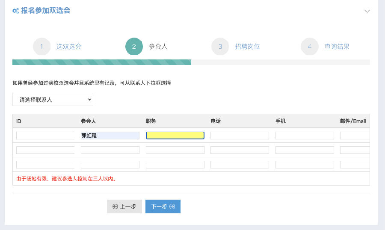The width and height of the screenshot is (385, 230).
Task: Click the blue 下一步 button
Action: [163, 206]
